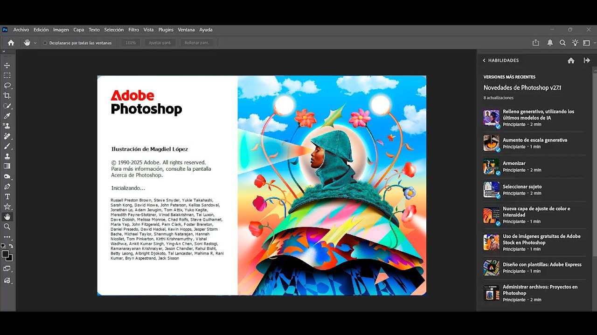Open the Selección menu
The width and height of the screenshot is (597, 335).
(114, 30)
